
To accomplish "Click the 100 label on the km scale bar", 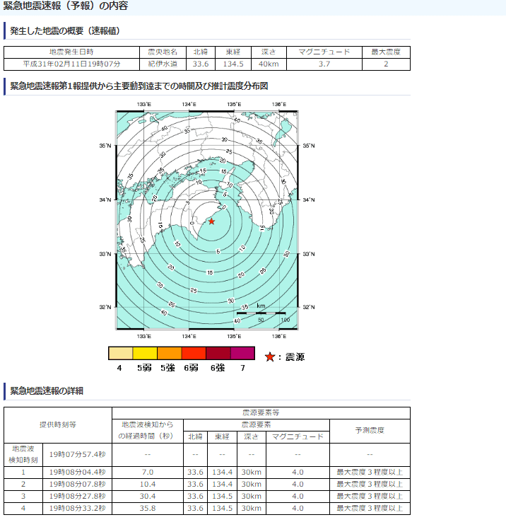I will (x=285, y=320).
